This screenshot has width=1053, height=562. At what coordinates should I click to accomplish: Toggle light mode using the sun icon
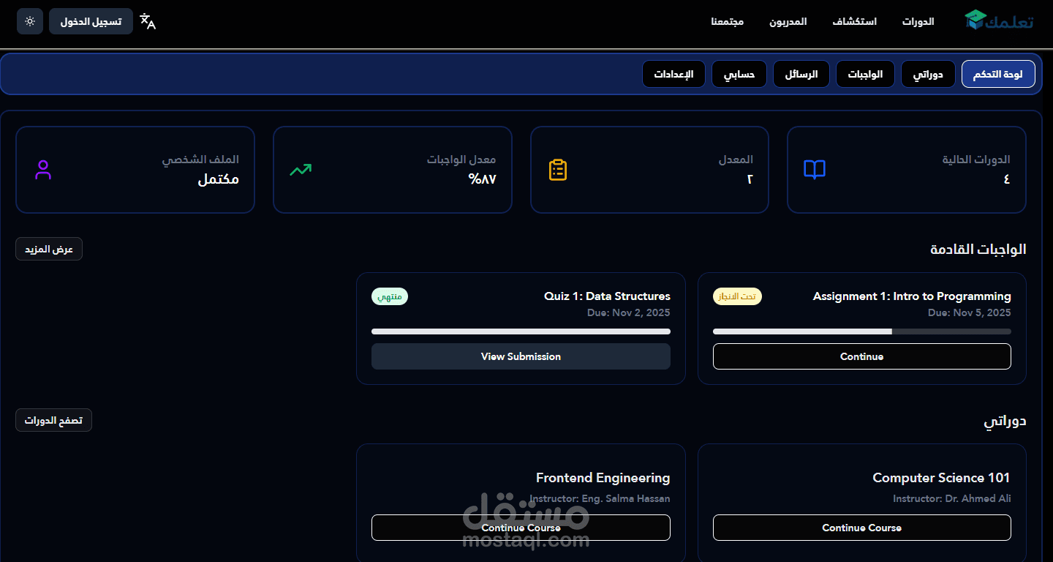29,21
